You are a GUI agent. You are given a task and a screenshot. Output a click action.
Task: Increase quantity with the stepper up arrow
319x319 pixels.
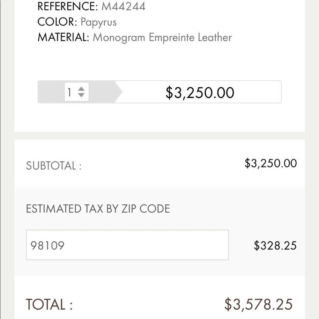pyautogui.click(x=81, y=89)
